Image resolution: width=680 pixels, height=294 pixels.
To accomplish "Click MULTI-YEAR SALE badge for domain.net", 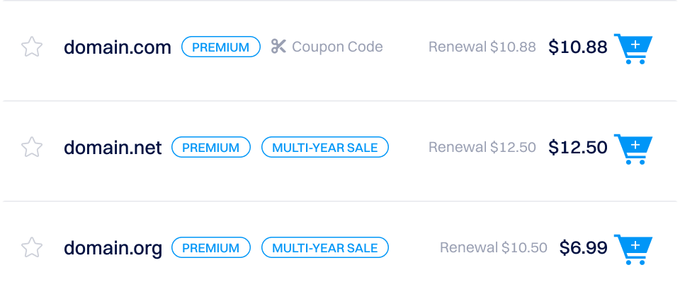I will 325,148.
